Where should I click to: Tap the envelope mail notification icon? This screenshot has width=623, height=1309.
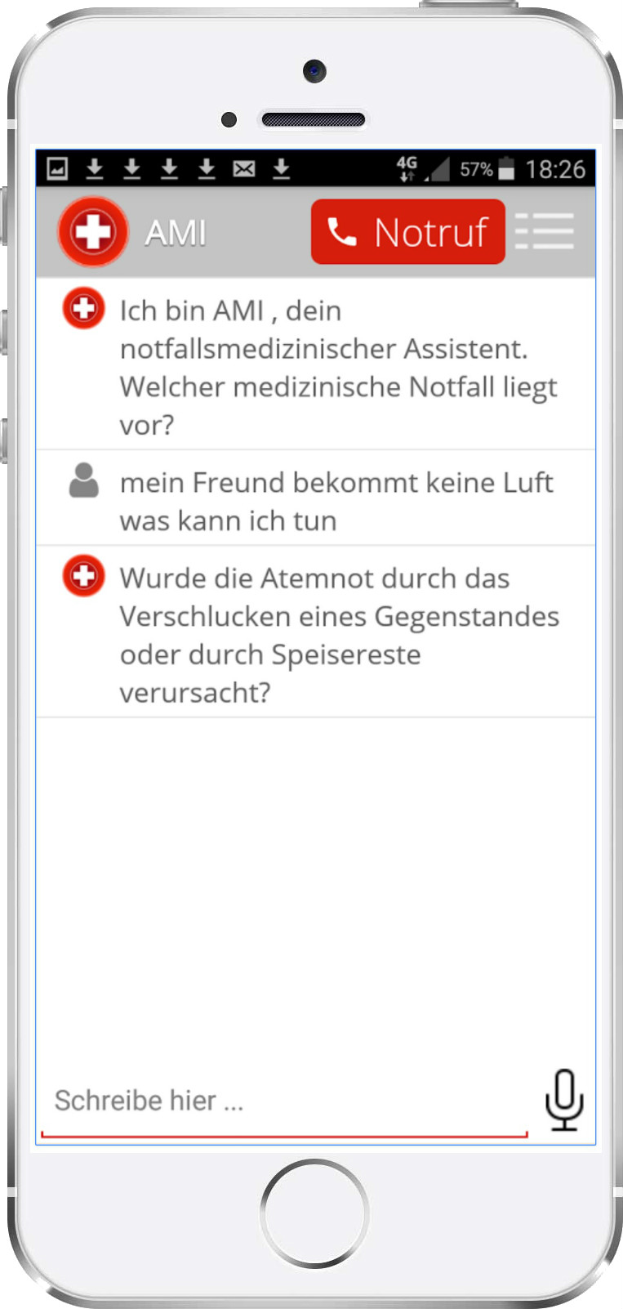point(243,169)
